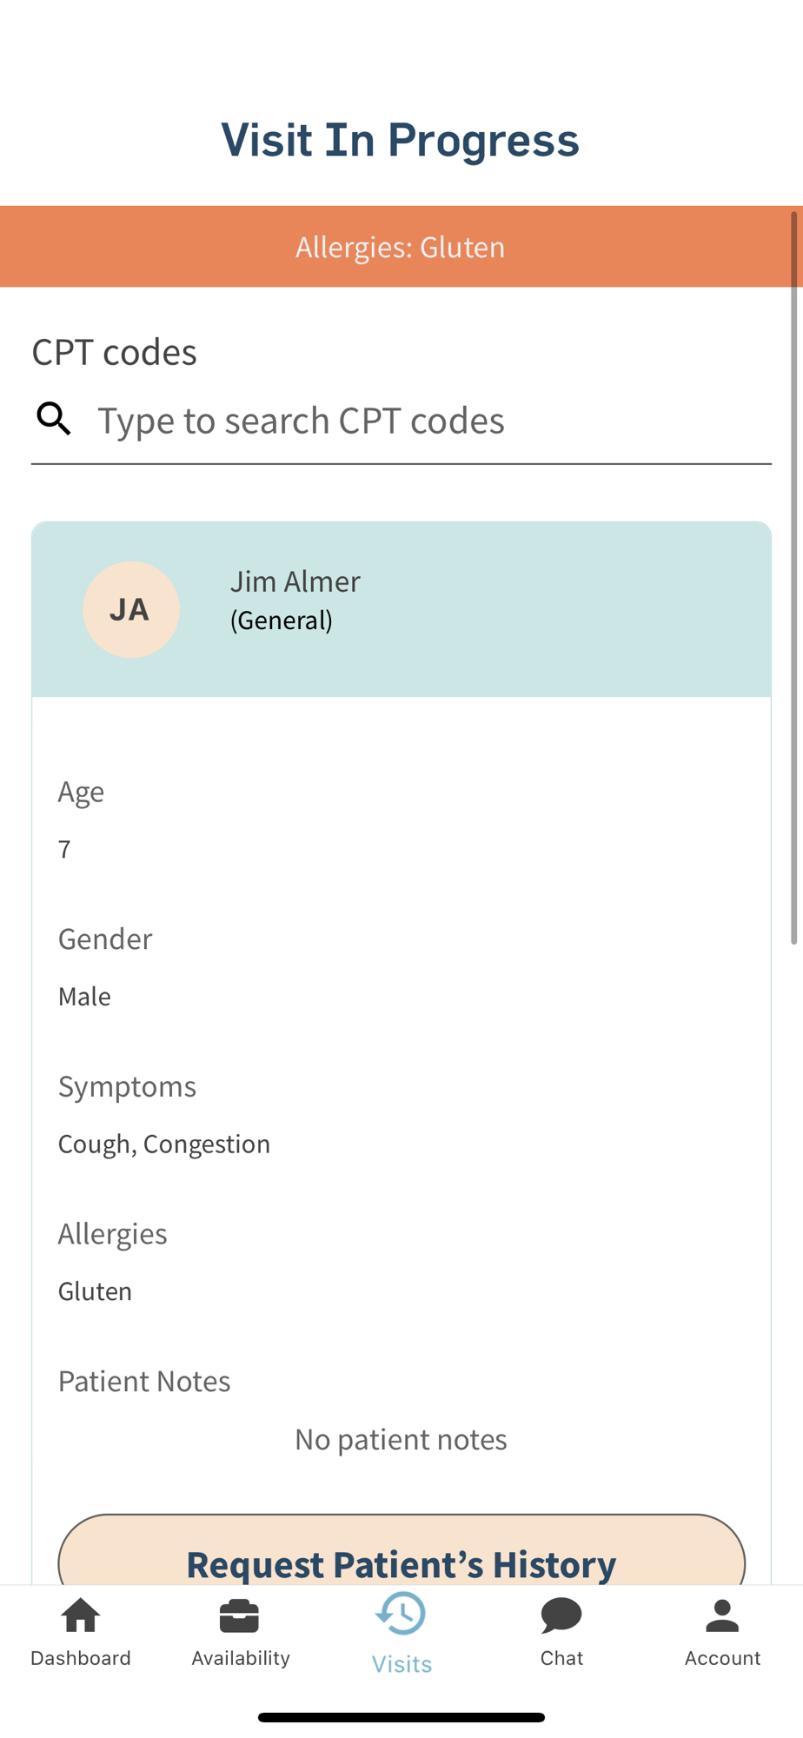Tap the JA patient avatar

pyautogui.click(x=131, y=609)
